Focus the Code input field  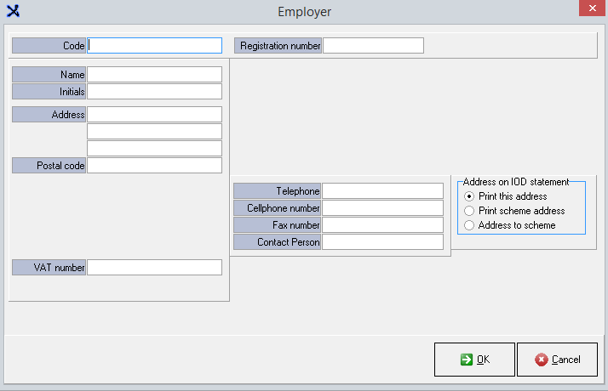(x=155, y=46)
